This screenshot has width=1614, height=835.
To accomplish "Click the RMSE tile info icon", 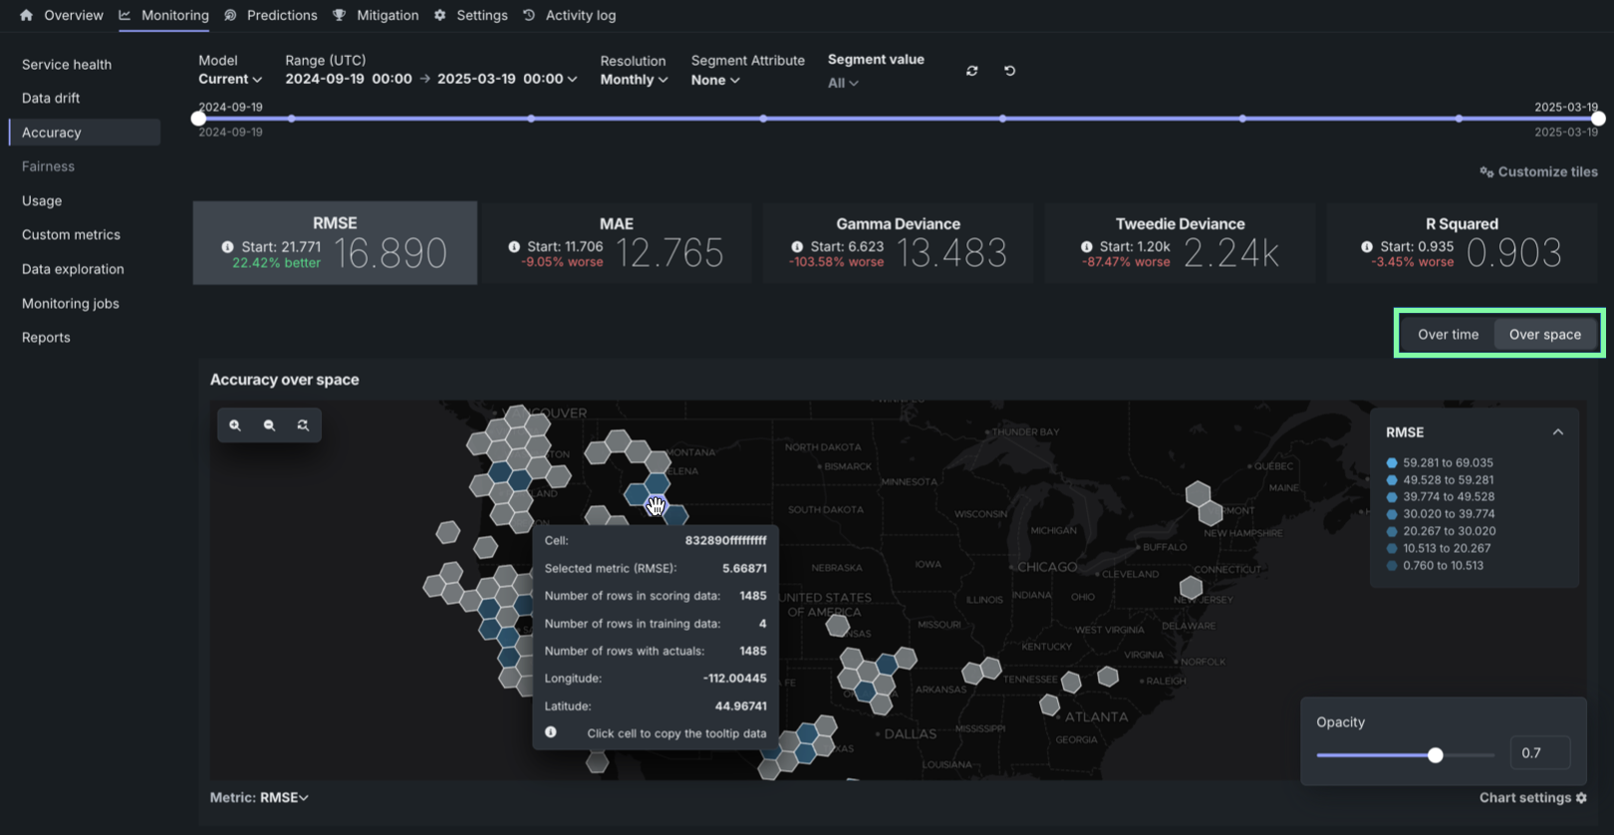I will click(x=227, y=247).
